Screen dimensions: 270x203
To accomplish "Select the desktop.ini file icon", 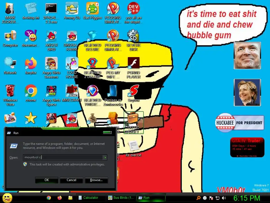I will (31, 11).
